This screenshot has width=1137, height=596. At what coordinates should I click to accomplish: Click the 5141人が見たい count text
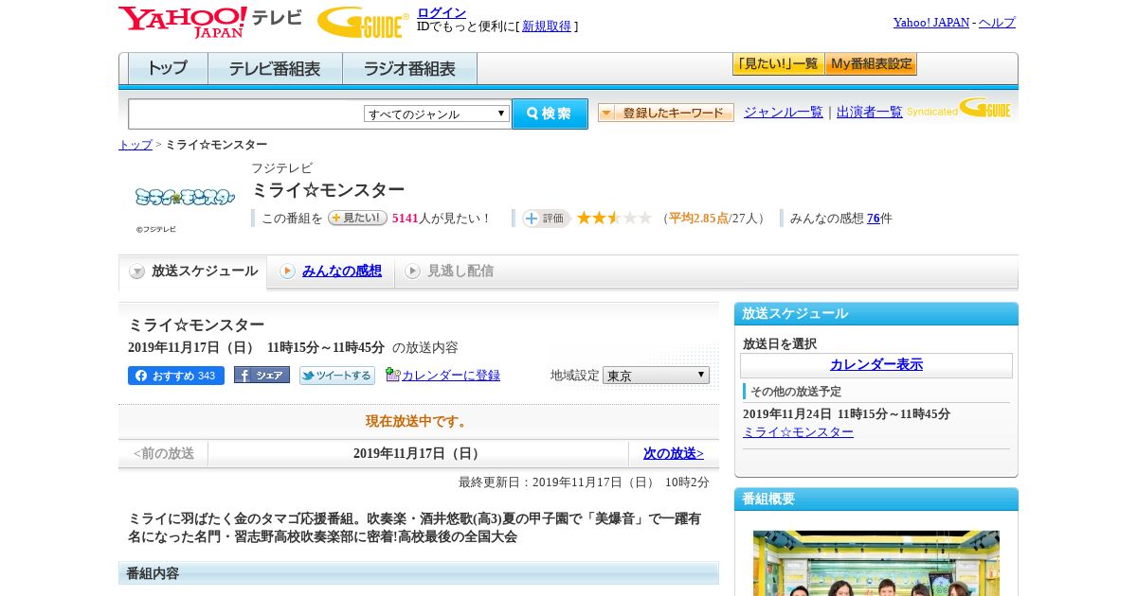(441, 219)
